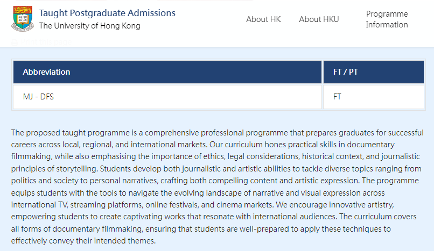This screenshot has height=251, width=434.
Task: Click the faded Print this page link
Action: coord(46,42)
